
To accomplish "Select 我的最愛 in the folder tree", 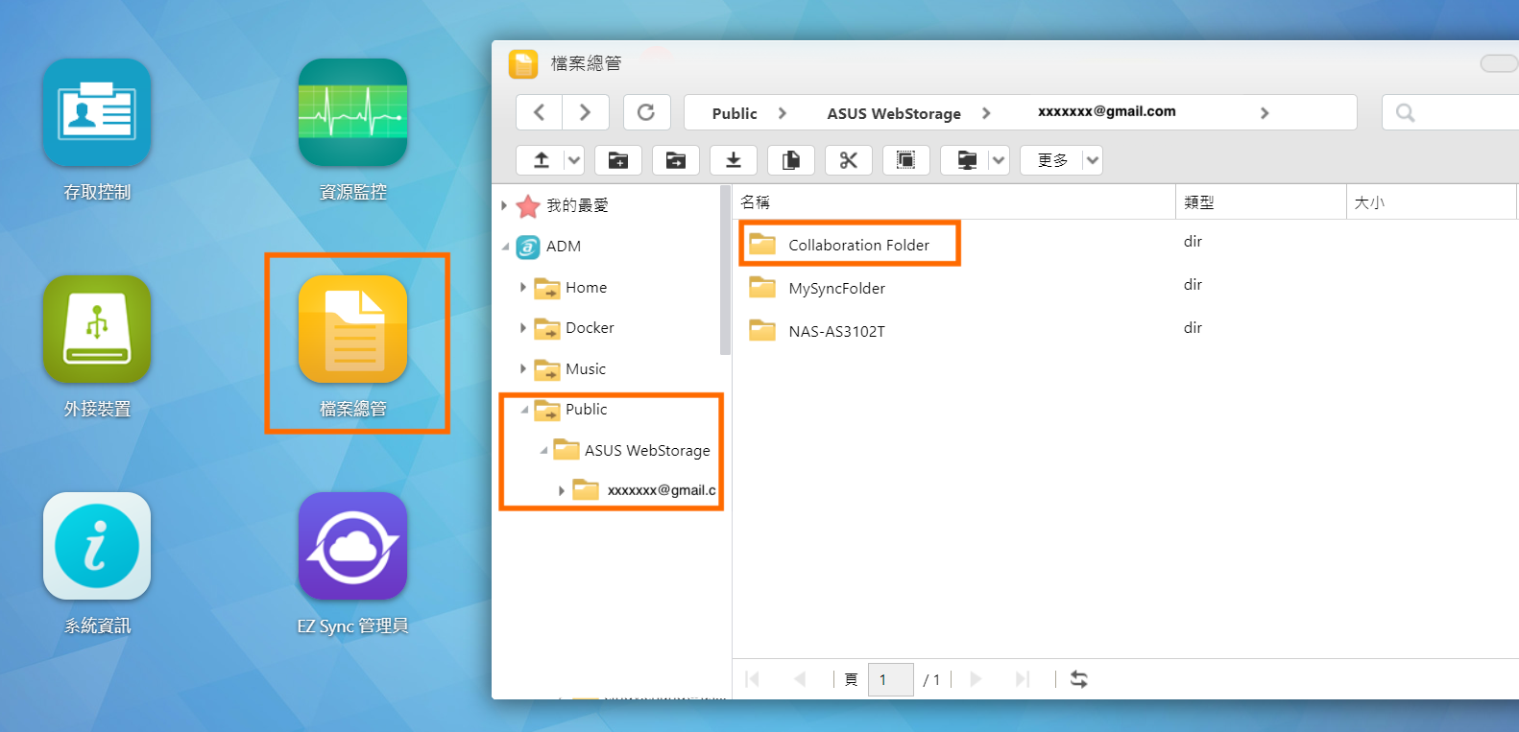I will [x=578, y=205].
